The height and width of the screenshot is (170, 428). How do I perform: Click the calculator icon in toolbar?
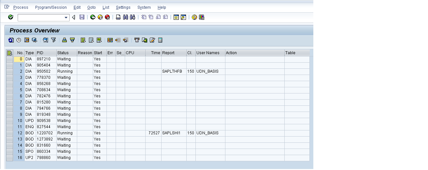tap(160, 40)
